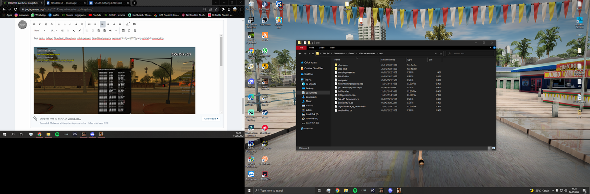This screenshot has width=590, height=194.
Task: Open the Huruf font dropdown
Action: pos(39,30)
